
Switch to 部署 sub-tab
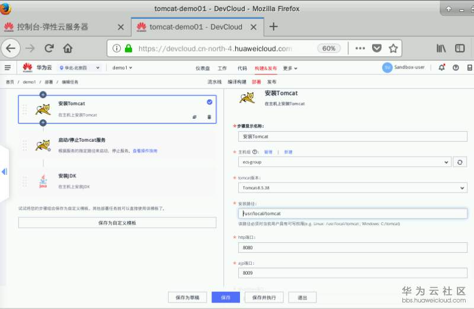pos(257,82)
